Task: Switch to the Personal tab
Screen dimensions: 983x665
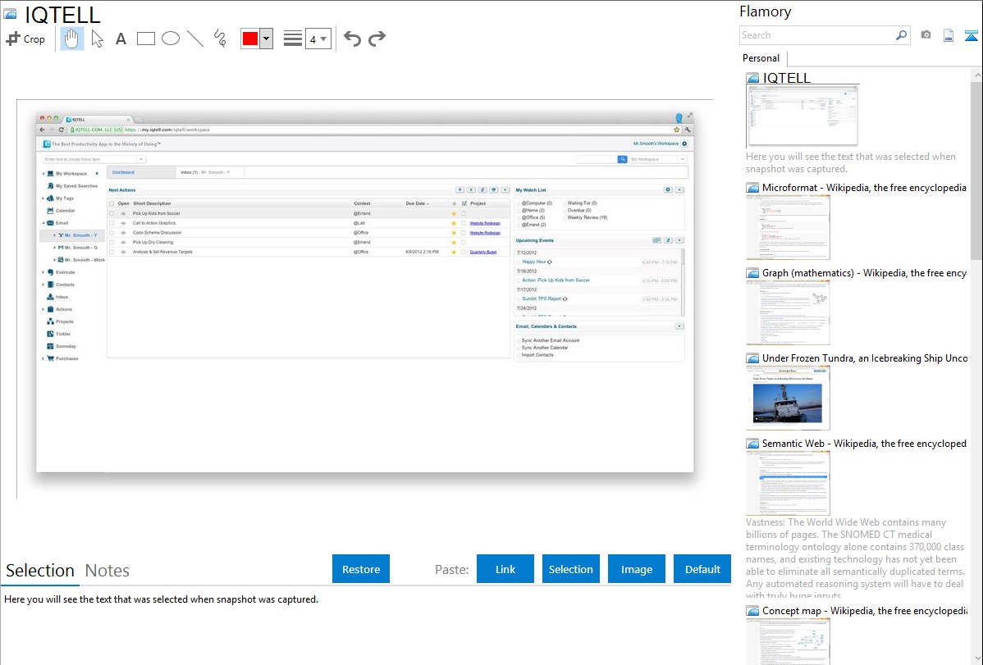Action: (x=761, y=58)
